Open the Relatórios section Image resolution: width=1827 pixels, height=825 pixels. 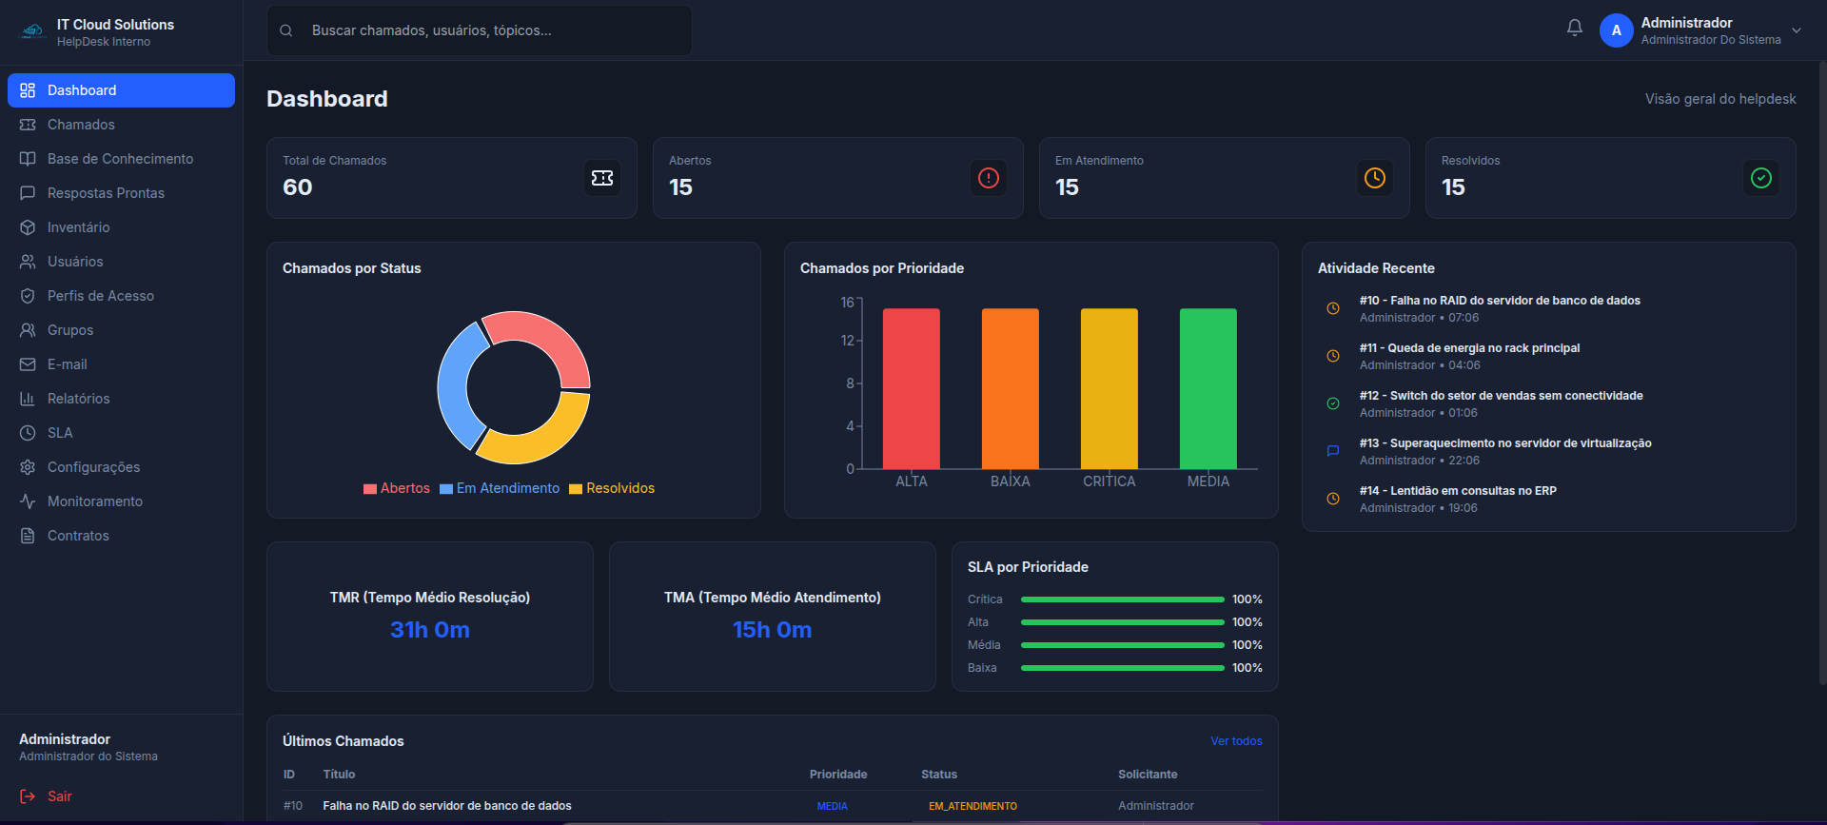click(x=121, y=399)
